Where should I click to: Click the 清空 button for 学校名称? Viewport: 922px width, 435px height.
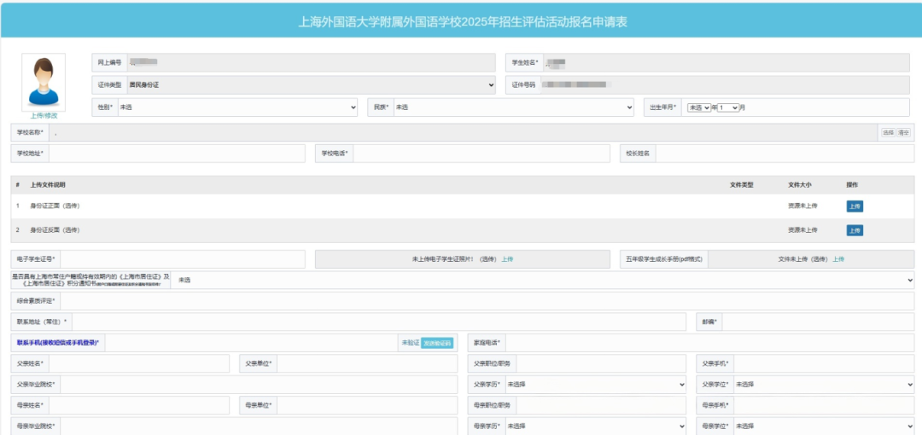pyautogui.click(x=904, y=133)
